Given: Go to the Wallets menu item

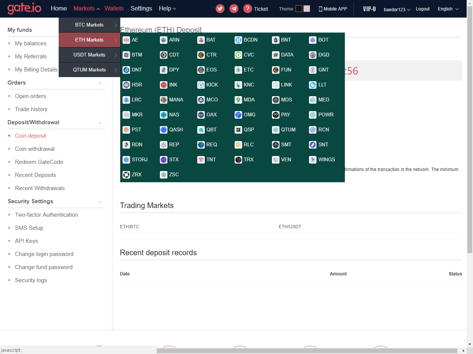Looking at the screenshot, I should [x=114, y=8].
